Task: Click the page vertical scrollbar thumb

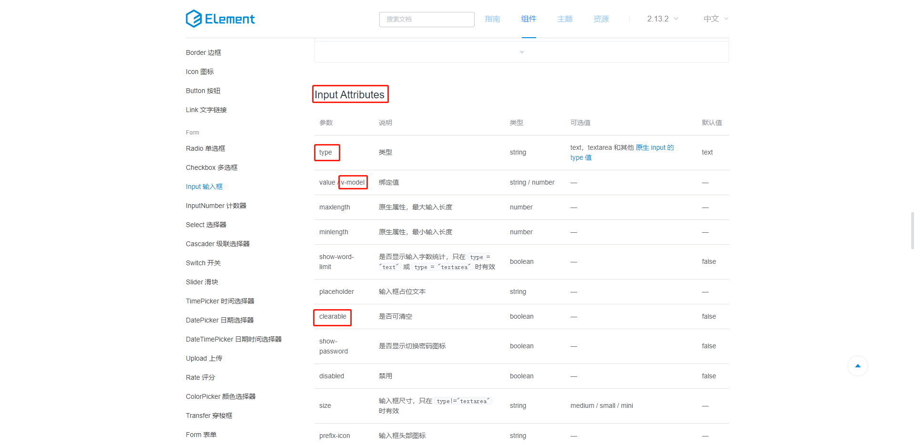Action: [912, 231]
